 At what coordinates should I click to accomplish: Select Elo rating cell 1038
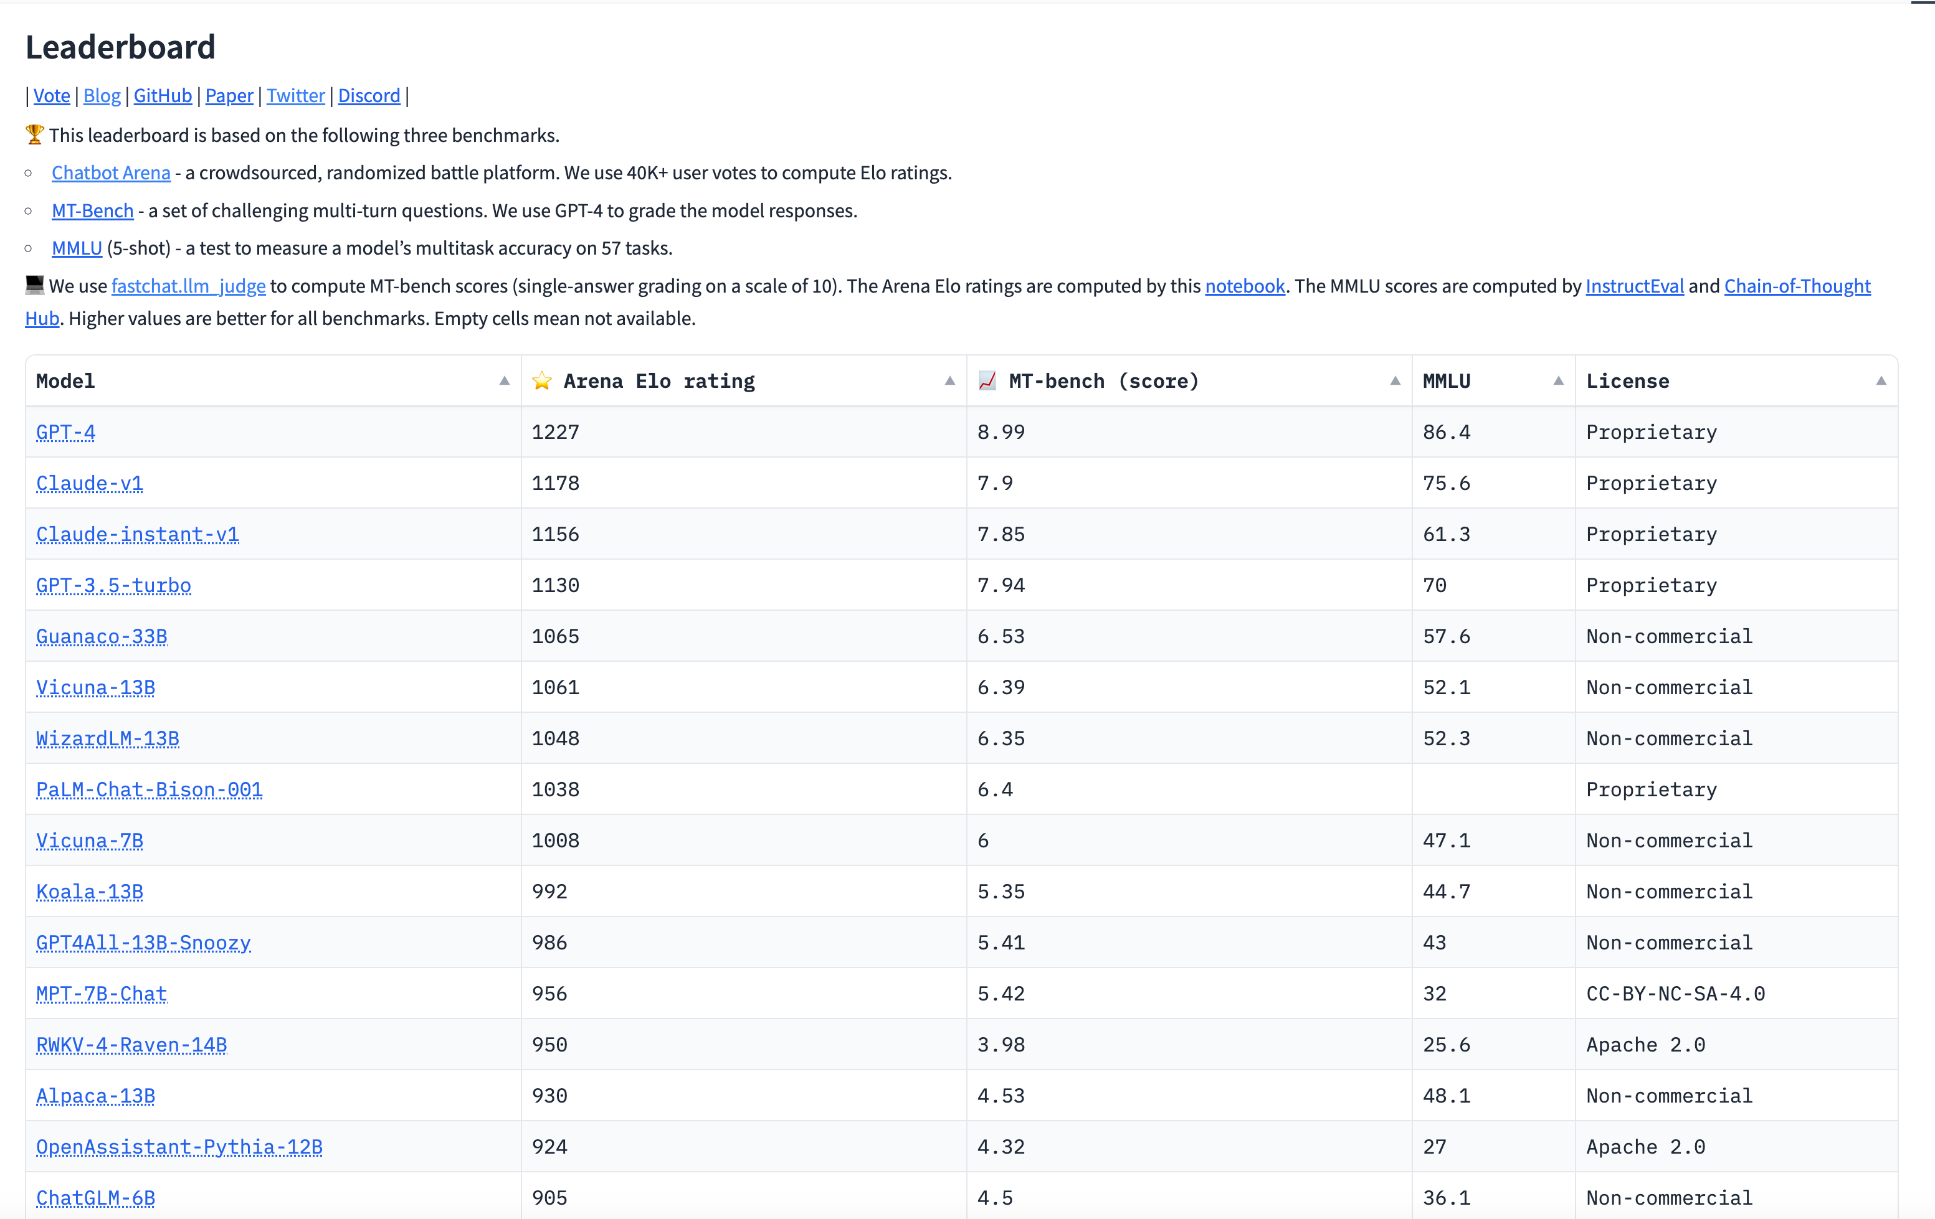744,789
